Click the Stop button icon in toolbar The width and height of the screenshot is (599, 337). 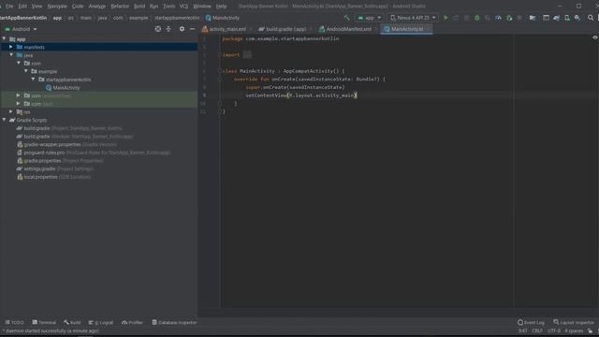[x=519, y=18]
